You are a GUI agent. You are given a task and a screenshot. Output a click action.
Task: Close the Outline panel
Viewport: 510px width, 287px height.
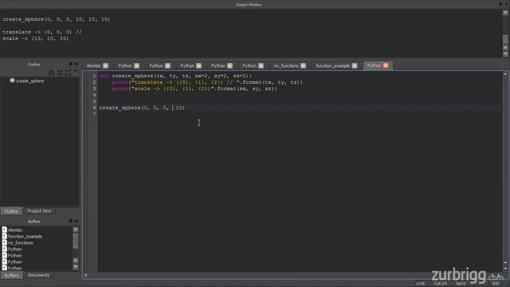coord(76,64)
